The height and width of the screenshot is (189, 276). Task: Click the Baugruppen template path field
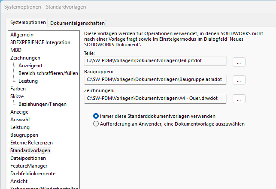tap(155, 79)
